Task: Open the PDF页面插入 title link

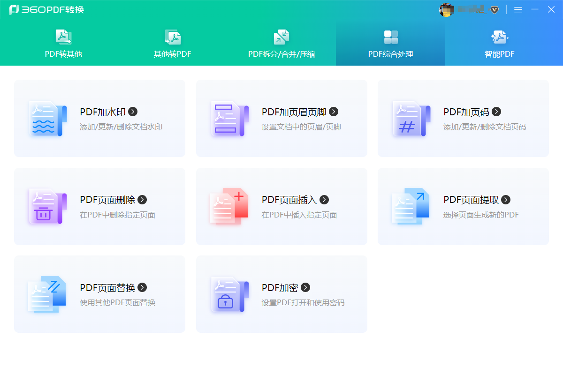Action: [289, 200]
